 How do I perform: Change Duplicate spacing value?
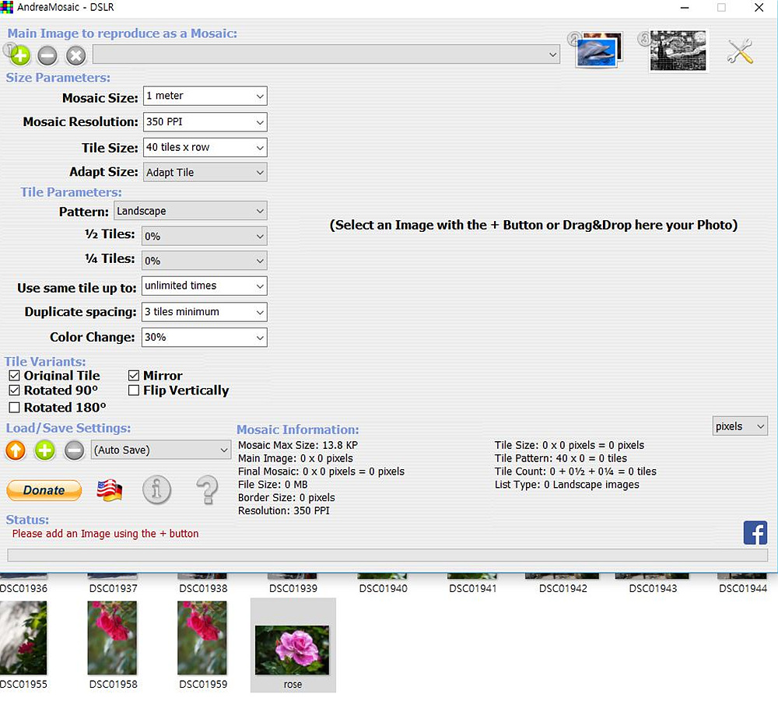(x=205, y=312)
